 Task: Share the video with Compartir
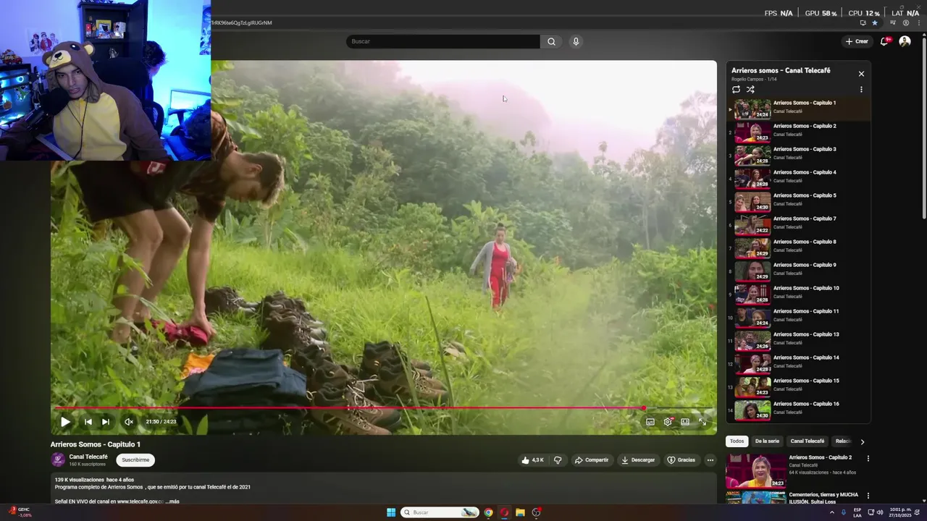pos(592,459)
